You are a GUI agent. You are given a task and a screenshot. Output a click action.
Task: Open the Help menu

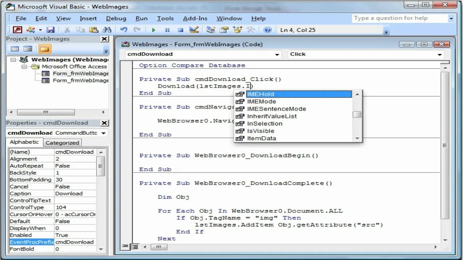click(258, 18)
